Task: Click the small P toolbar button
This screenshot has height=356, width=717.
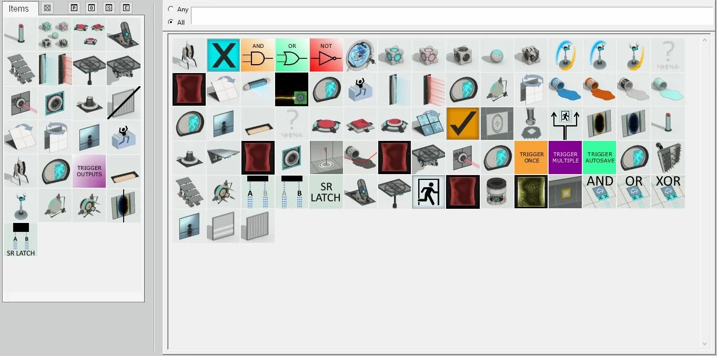Action: (74, 8)
